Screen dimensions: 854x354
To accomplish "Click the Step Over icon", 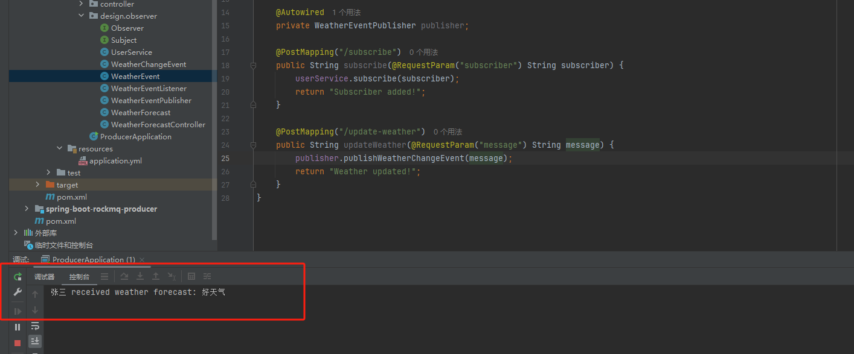I will 124,276.
